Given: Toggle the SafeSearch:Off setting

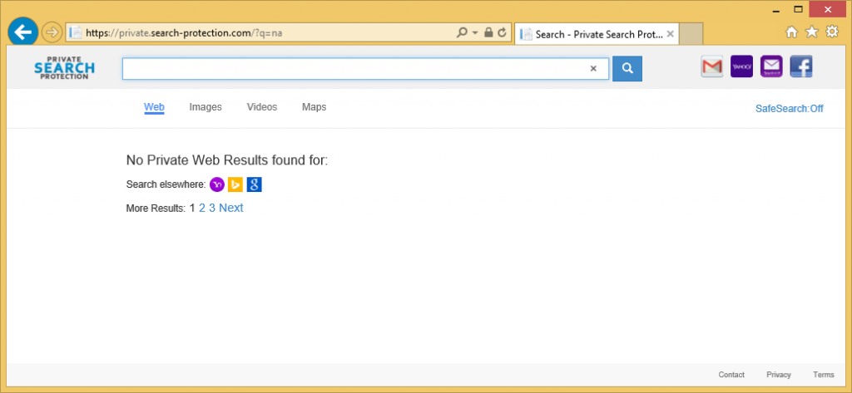Looking at the screenshot, I should pyautogui.click(x=789, y=108).
